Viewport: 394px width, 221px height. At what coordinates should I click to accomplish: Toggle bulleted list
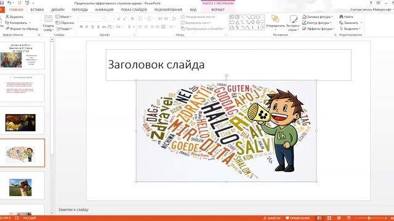(140, 19)
